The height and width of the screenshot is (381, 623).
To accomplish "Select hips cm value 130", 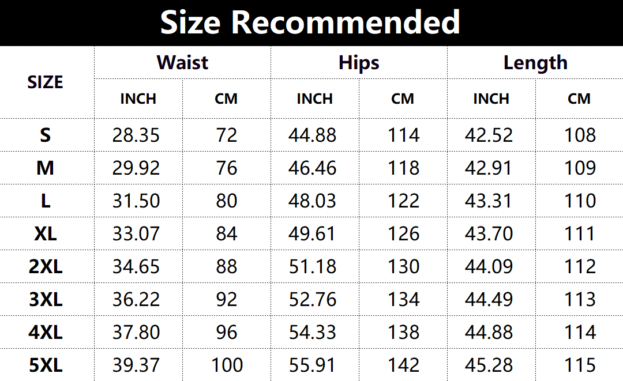I will pos(403,266).
